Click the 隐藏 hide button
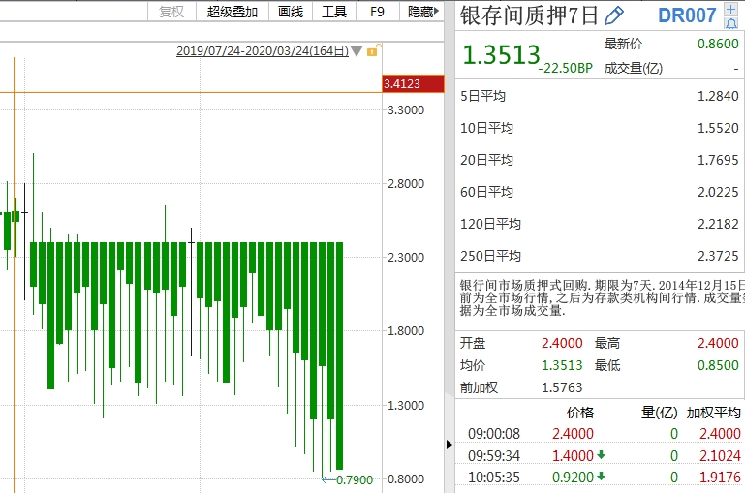 [x=422, y=12]
